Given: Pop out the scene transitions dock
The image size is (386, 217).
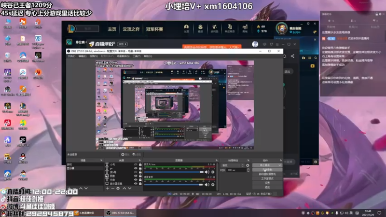Looking at the screenshot, I should [x=248, y=161].
